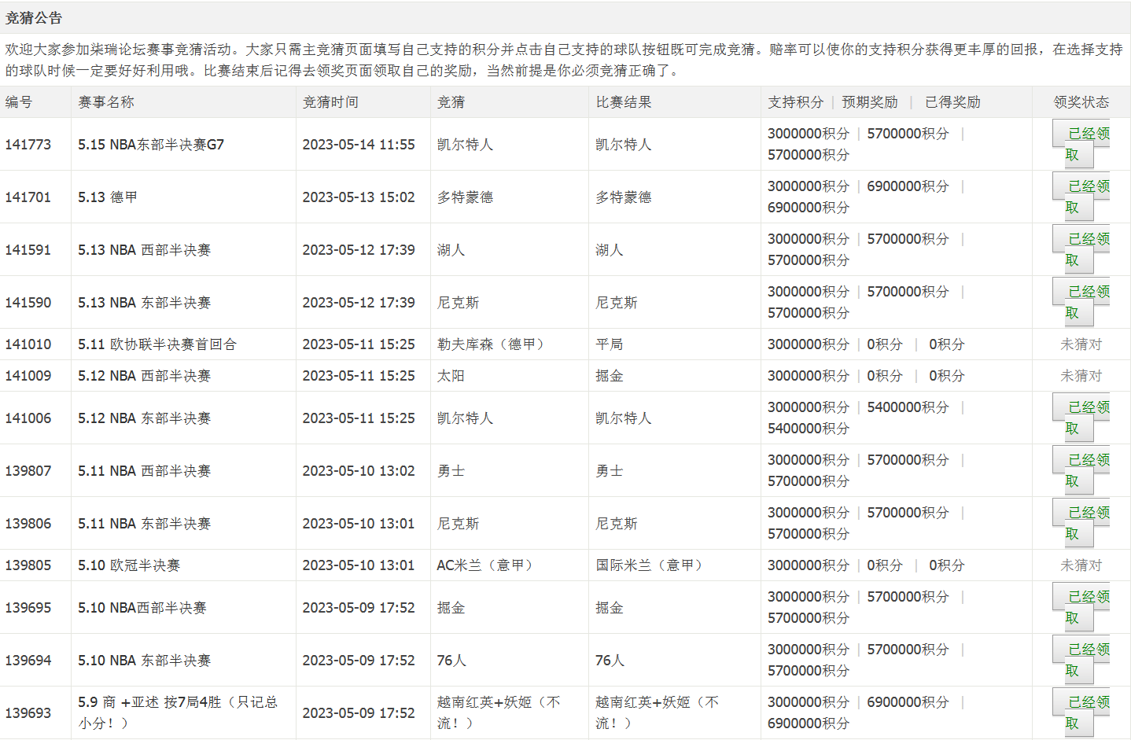Click the 领奖状态 column header
This screenshot has height=740, width=1131.
[1081, 102]
